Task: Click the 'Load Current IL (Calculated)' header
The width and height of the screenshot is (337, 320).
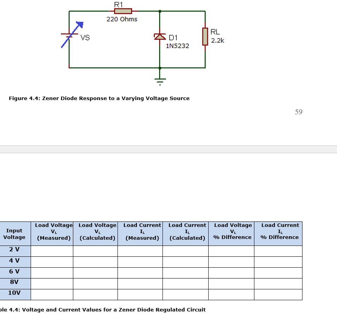Action: (x=185, y=234)
